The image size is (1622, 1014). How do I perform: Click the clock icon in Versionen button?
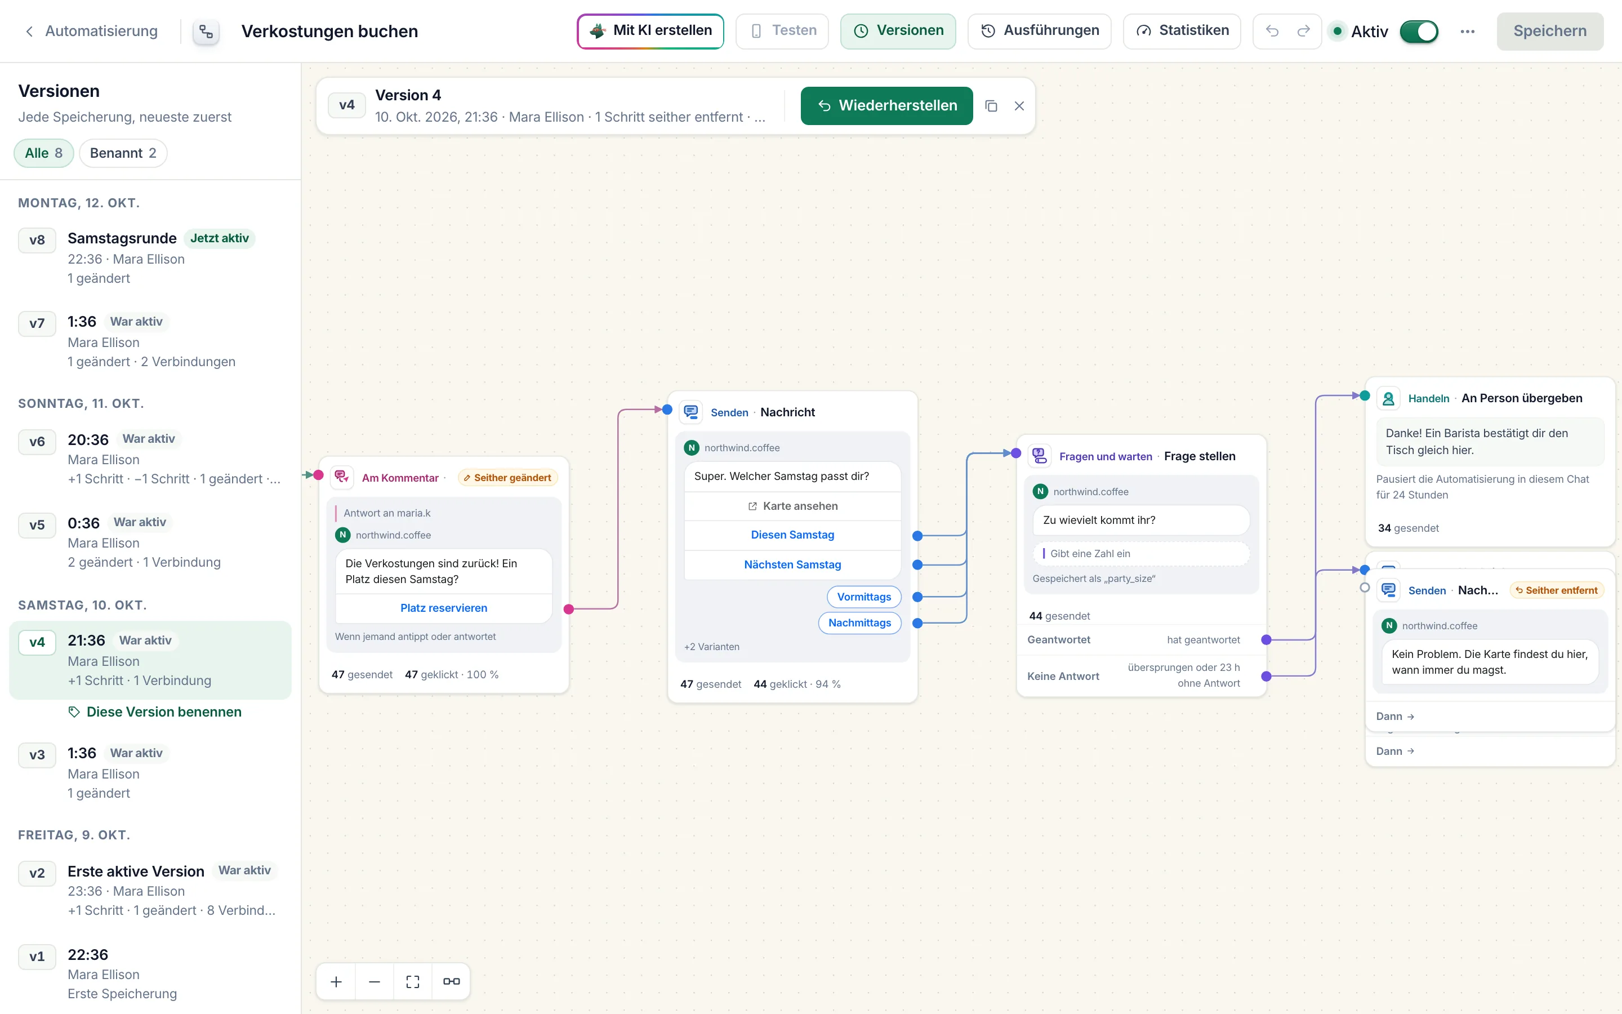click(861, 31)
